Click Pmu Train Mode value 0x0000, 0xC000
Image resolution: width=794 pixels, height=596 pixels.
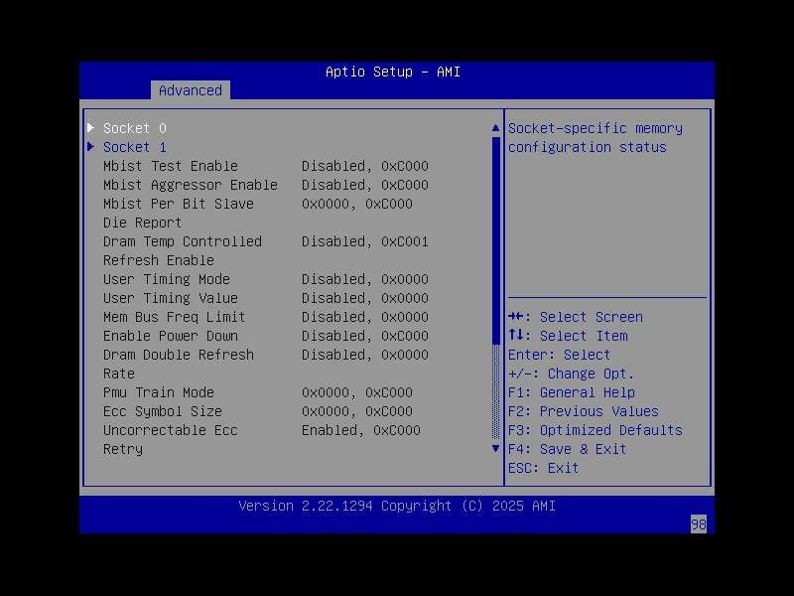(x=357, y=392)
